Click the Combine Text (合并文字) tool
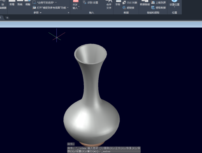Image resolution: width=202 pixels, height=153 pixels. (x=109, y=5)
